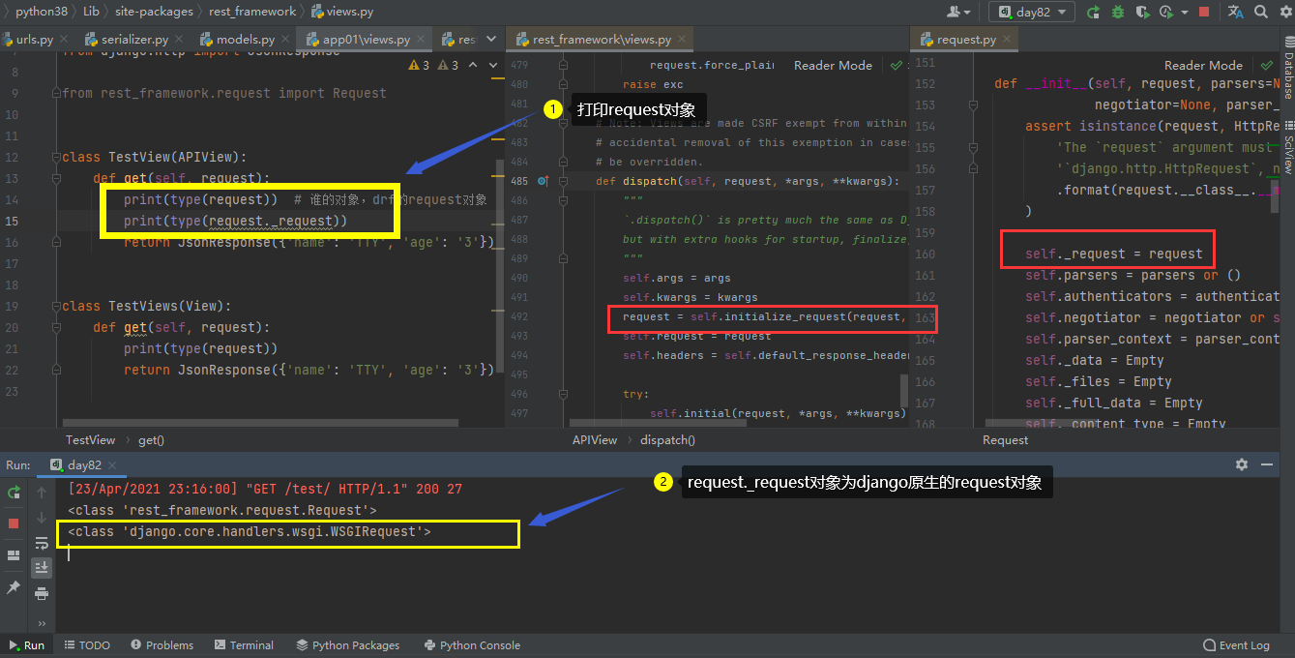The height and width of the screenshot is (658, 1295).
Task: Click the views.py breadcrumb in the navigation bar
Action: [343, 12]
